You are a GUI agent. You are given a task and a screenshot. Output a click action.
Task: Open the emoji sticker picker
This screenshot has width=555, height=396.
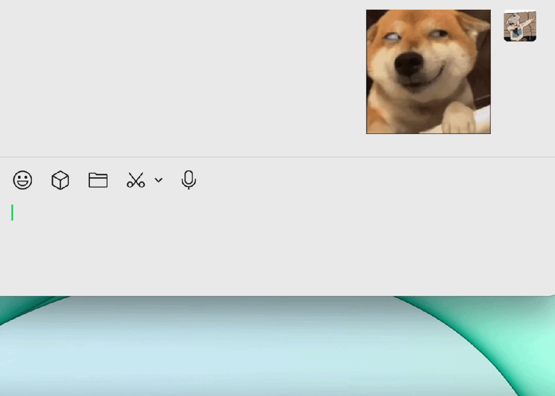tap(23, 180)
